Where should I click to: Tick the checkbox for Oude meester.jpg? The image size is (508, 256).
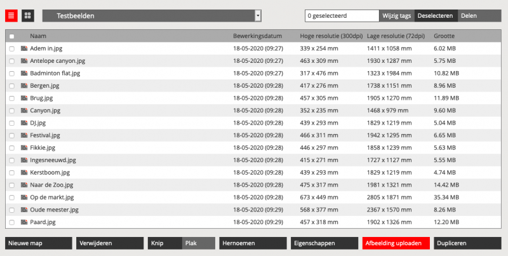click(x=12, y=210)
